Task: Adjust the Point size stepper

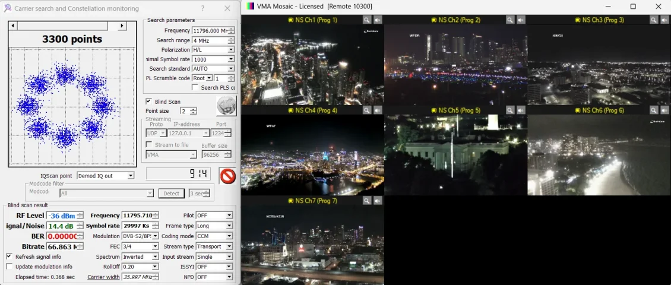Action: (194, 111)
